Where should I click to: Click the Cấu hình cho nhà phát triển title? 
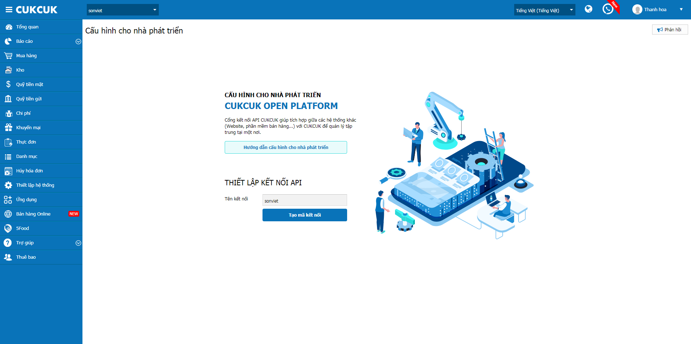point(134,31)
